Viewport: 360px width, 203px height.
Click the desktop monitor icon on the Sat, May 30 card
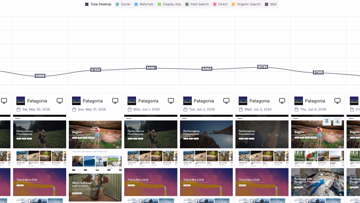pos(60,101)
